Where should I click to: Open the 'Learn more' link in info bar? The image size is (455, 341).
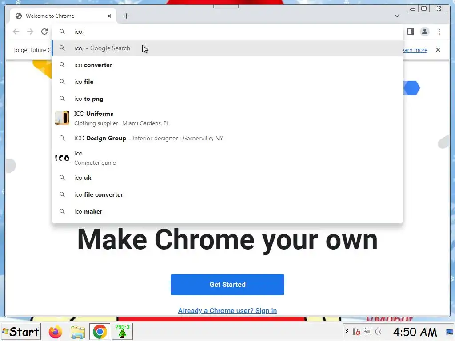pyautogui.click(x=415, y=50)
